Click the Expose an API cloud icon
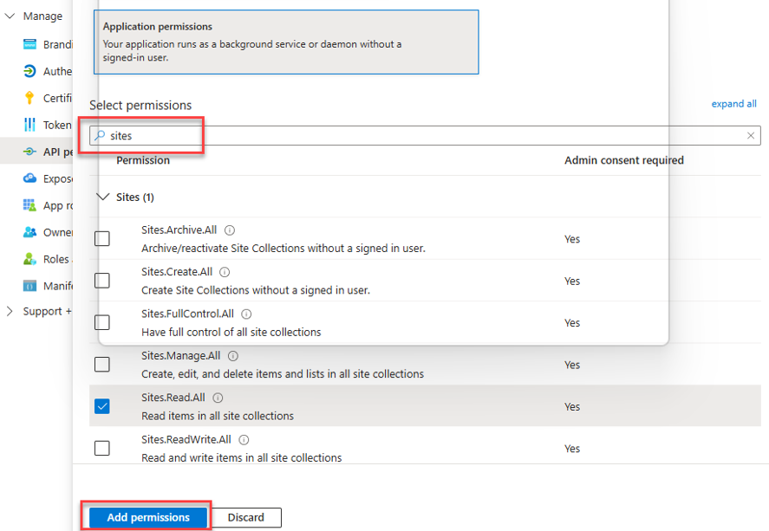Viewport: 769px width, 531px height. (x=30, y=178)
